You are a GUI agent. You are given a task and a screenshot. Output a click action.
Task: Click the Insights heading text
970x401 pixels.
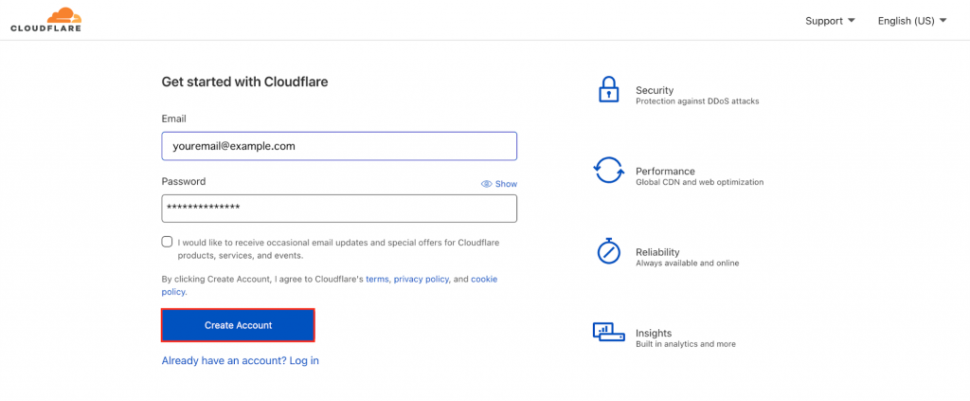pos(654,333)
